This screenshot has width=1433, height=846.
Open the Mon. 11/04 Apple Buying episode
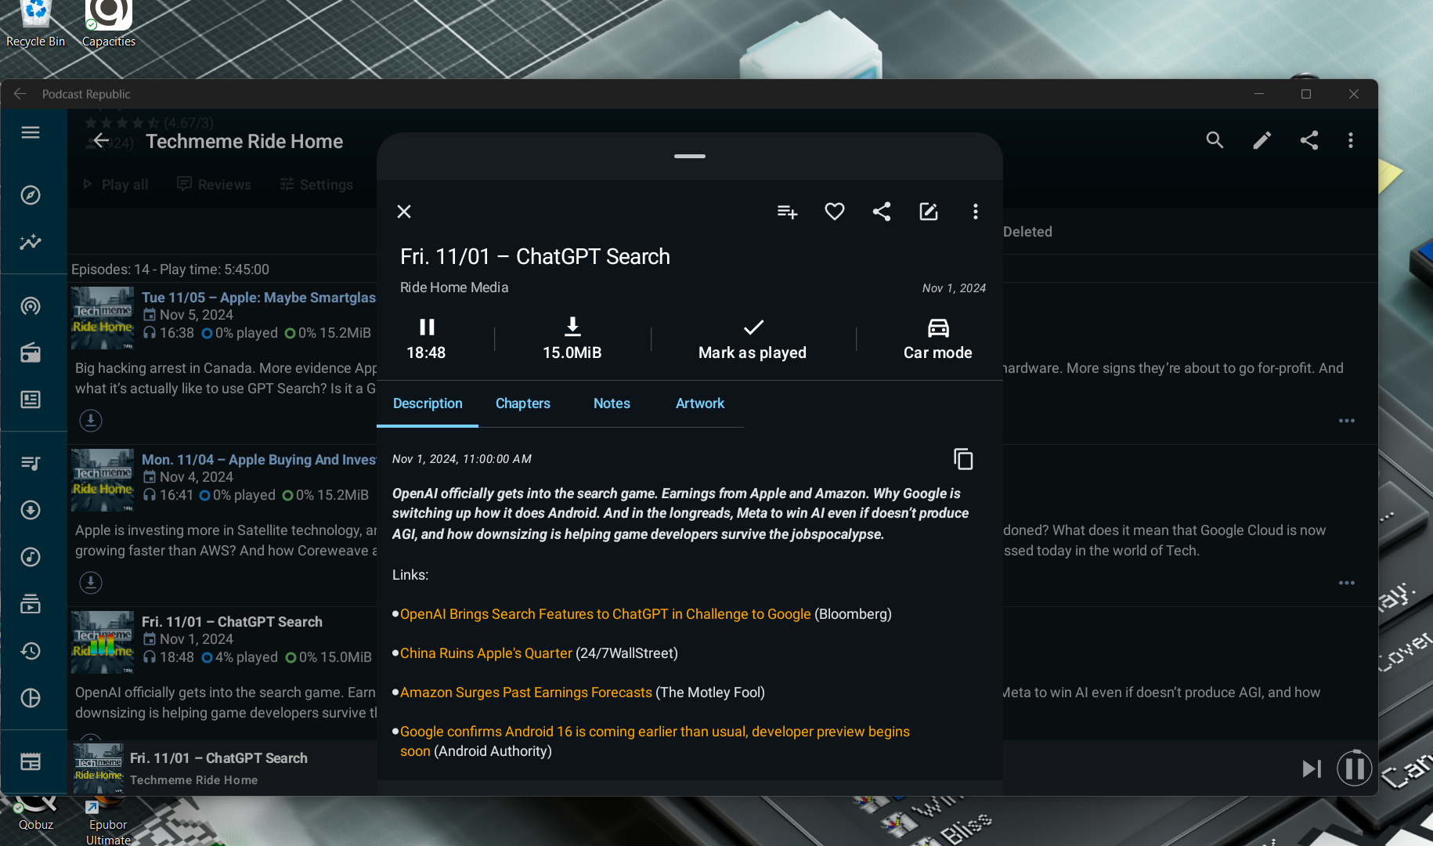pos(258,460)
